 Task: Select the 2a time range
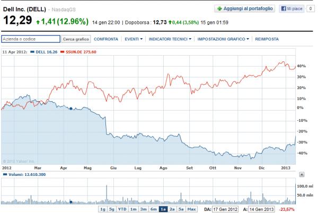click(172, 209)
